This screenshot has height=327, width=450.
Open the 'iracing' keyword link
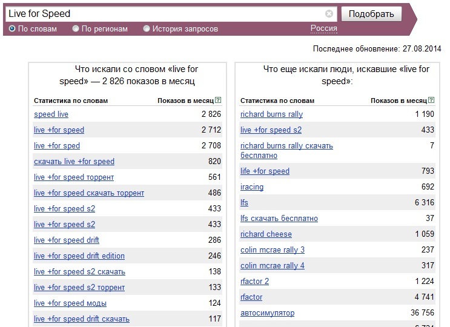pyautogui.click(x=252, y=187)
